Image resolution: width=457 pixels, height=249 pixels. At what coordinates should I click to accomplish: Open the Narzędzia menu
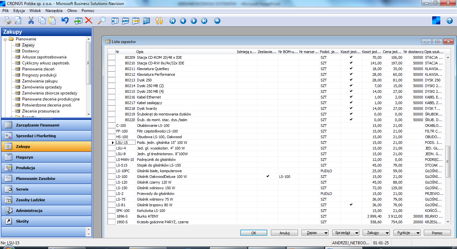[x=54, y=11]
